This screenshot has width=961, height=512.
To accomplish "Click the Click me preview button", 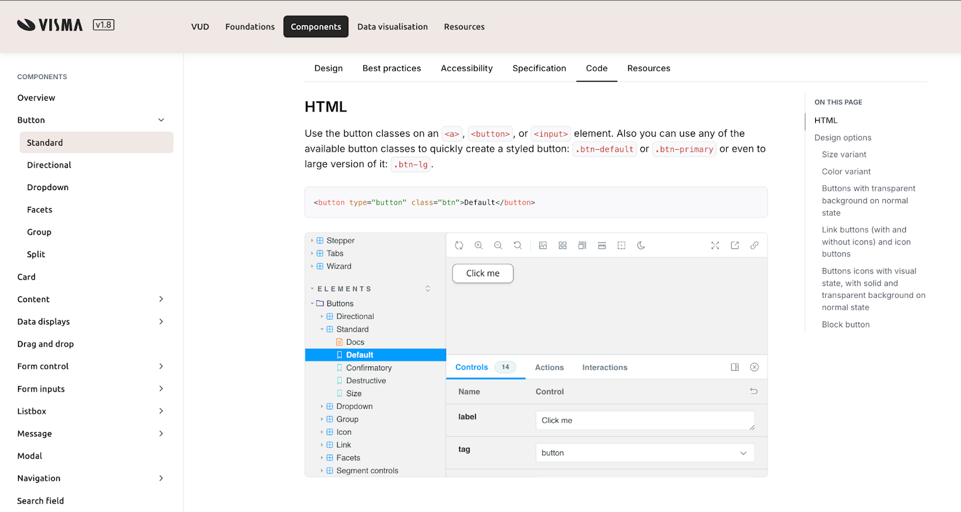I will (483, 273).
